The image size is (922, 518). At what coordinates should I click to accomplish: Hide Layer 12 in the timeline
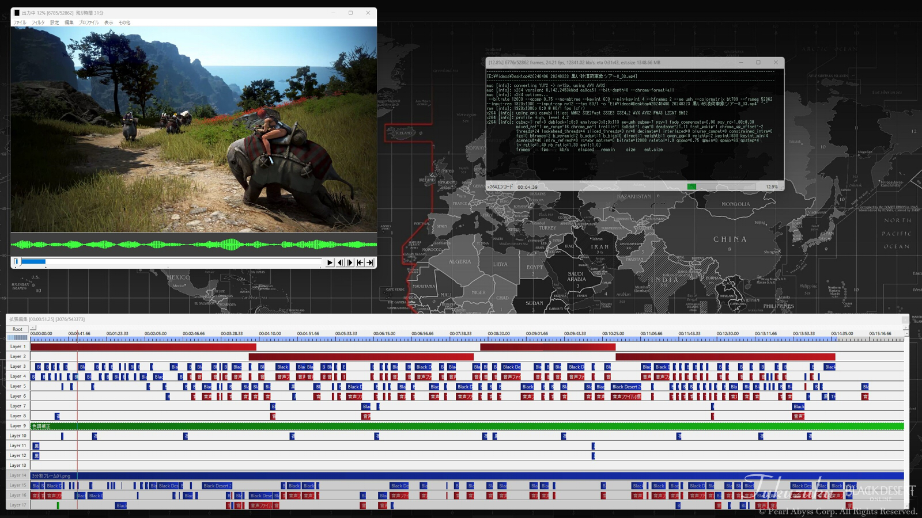point(17,455)
